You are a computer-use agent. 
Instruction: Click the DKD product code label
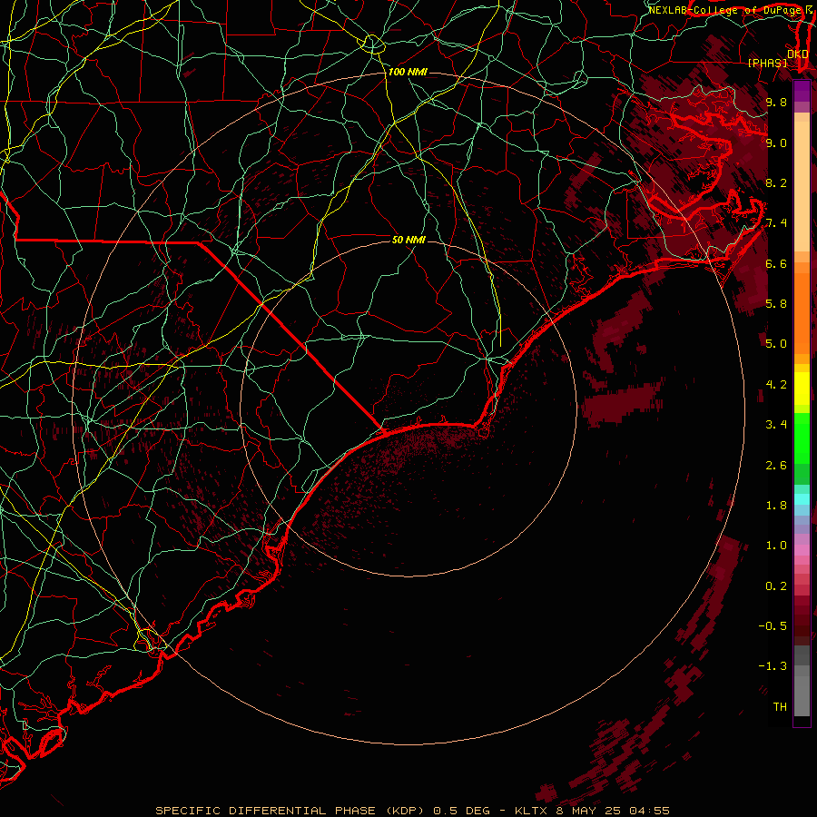(x=798, y=54)
